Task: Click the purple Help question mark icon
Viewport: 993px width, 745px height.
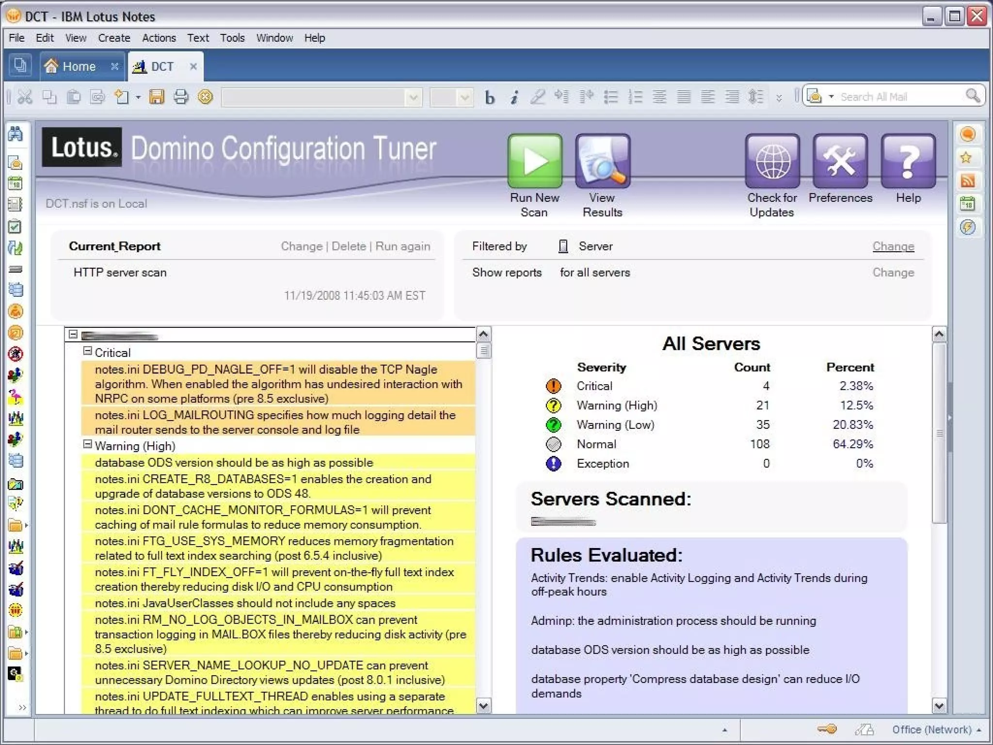Action: pyautogui.click(x=908, y=161)
